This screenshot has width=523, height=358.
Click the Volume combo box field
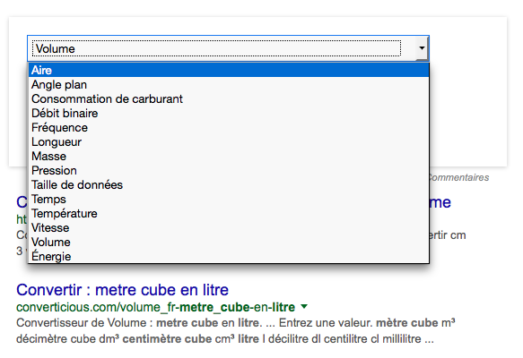click(x=228, y=48)
